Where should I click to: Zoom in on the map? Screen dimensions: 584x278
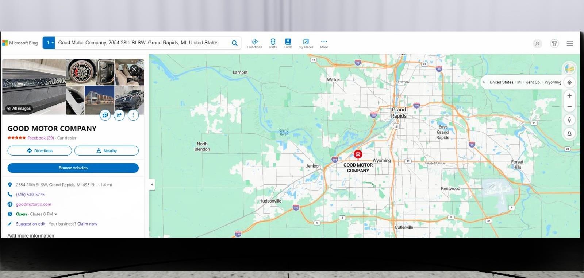click(x=569, y=96)
